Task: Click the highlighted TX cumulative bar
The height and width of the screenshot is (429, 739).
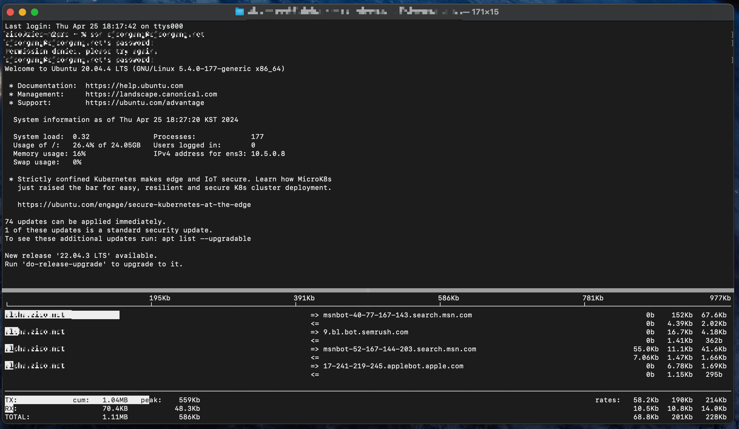Action: pyautogui.click(x=77, y=400)
